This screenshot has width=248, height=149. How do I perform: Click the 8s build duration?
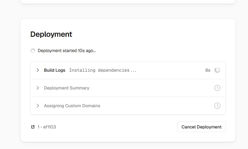[x=208, y=70]
